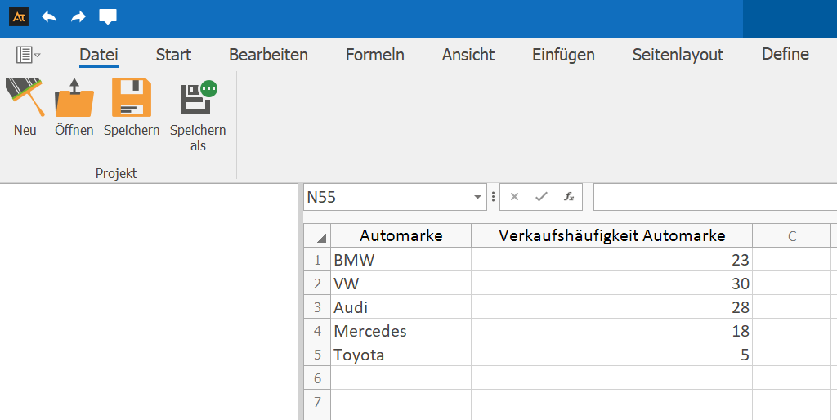Click the select-all corner of the grid

point(317,237)
